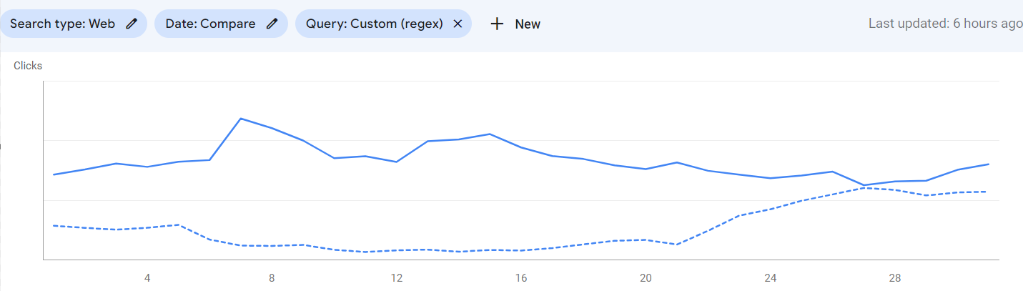Click the x-axis label '16'

521,277
